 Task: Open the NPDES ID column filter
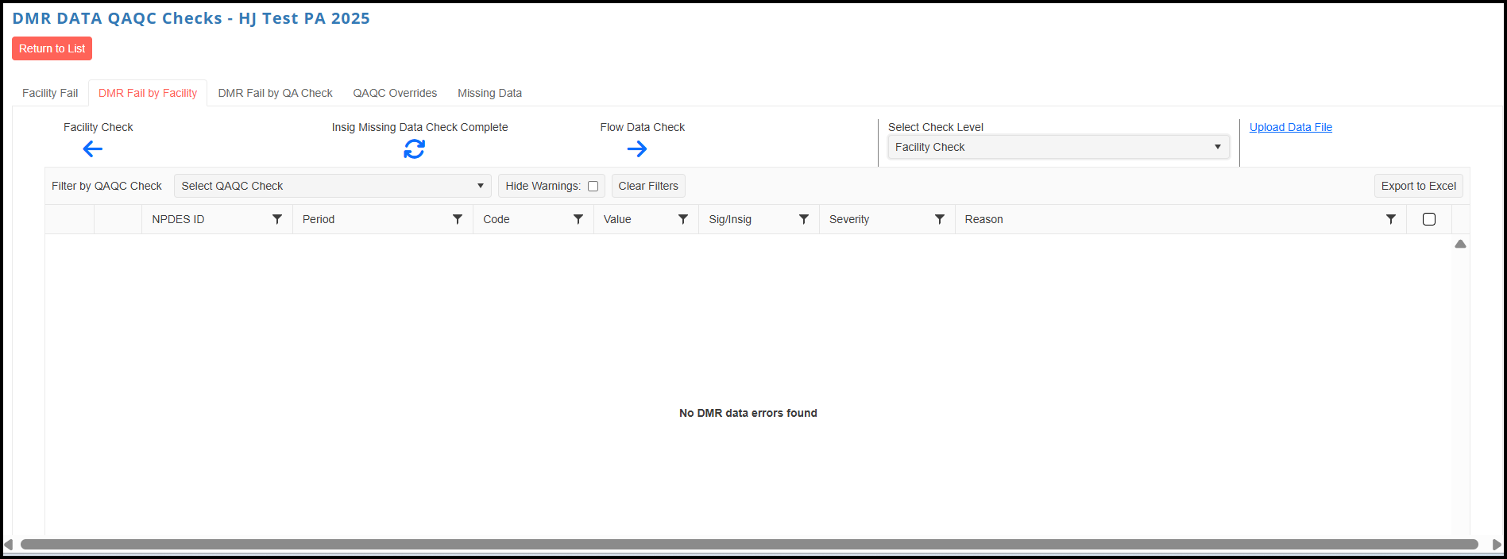pyautogui.click(x=277, y=219)
